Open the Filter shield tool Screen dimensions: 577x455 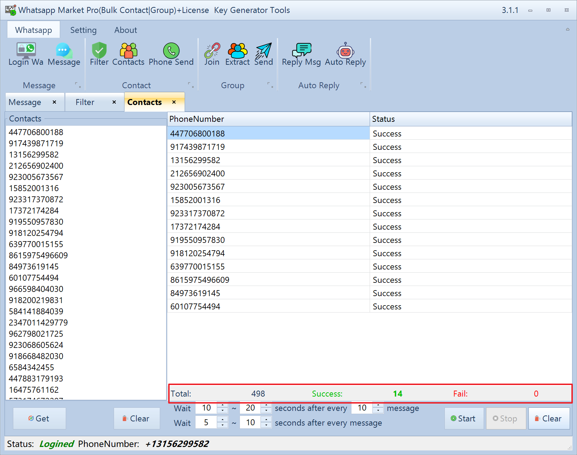click(99, 54)
